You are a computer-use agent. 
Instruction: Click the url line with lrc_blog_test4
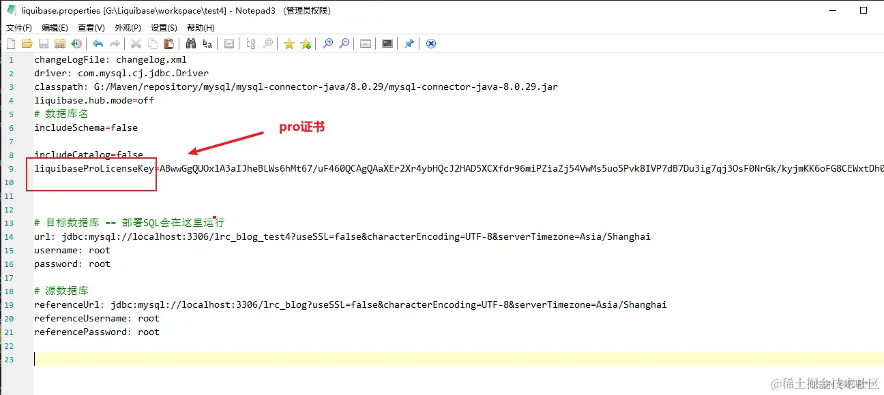click(342, 236)
